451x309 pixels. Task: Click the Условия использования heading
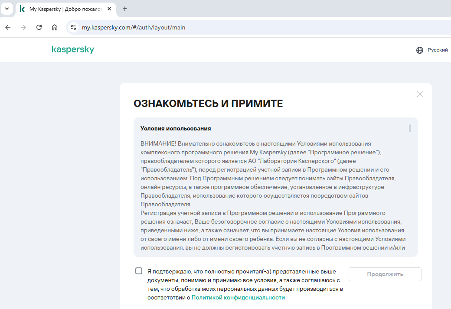(176, 128)
